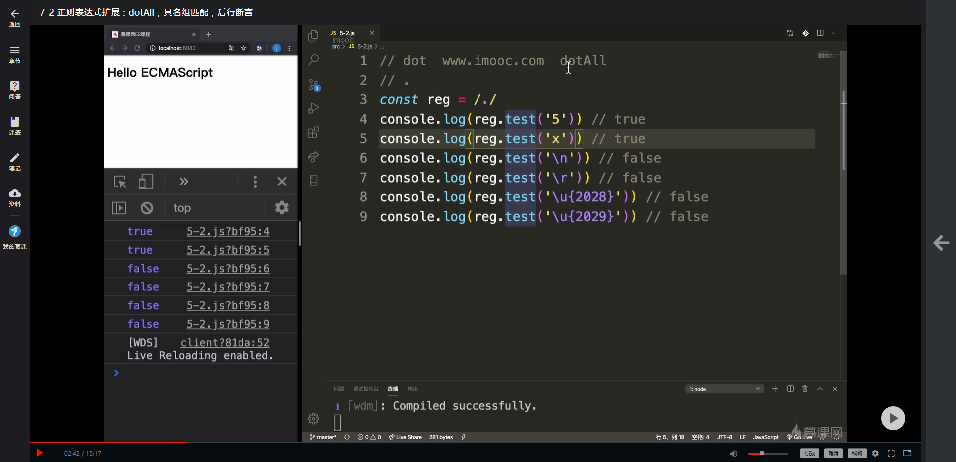This screenshot has height=462, width=956.
Task: Open video player settings gear
Action: [875, 453]
